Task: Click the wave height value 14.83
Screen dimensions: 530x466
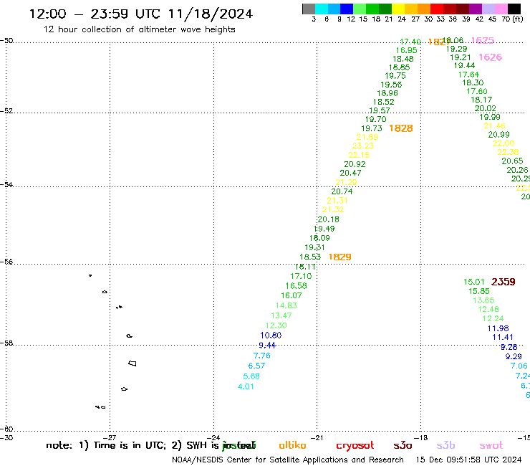Action: (286, 305)
